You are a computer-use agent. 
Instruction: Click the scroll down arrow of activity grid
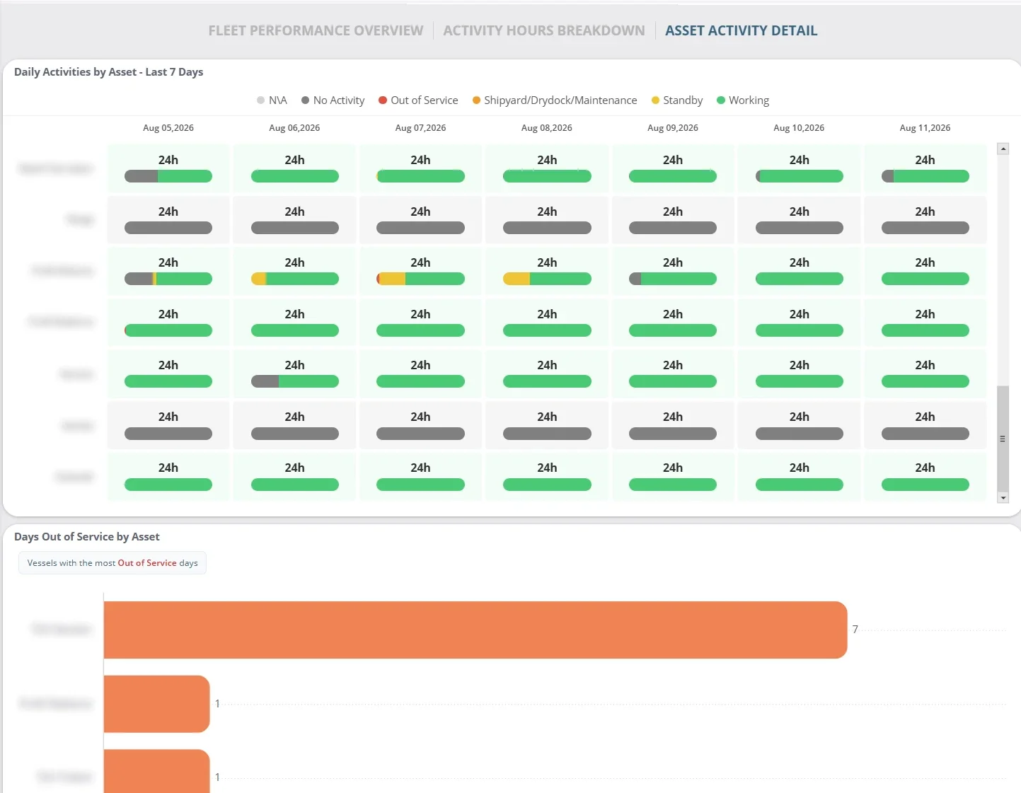pos(1003,498)
